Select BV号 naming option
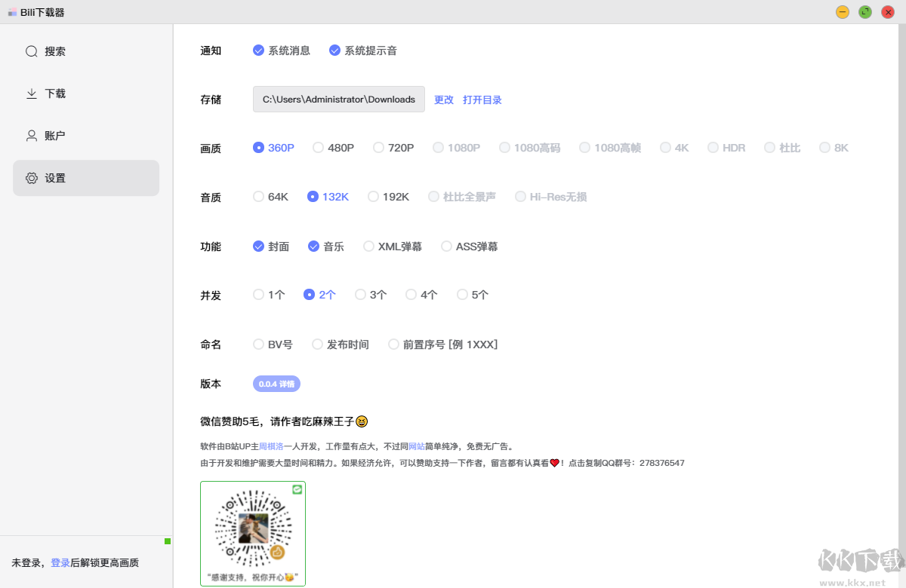Viewport: 906px width, 588px height. tap(259, 345)
